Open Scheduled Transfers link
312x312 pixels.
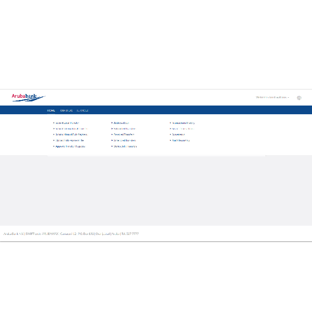(x=124, y=140)
